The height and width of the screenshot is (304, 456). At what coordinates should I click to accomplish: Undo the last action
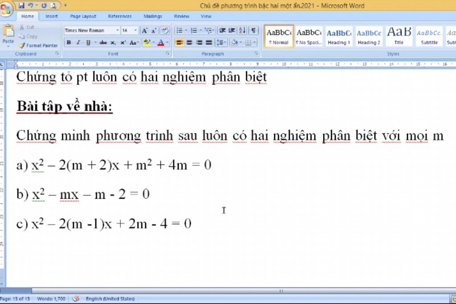(30, 5)
